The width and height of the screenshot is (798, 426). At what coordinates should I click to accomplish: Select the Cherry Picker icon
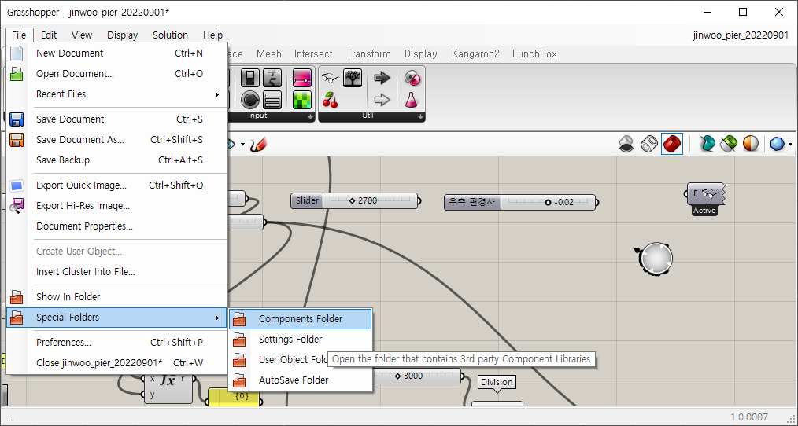pos(331,100)
